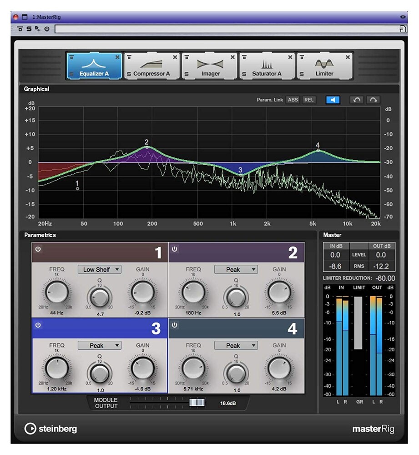Click band 4's GAIN knob

point(279,368)
